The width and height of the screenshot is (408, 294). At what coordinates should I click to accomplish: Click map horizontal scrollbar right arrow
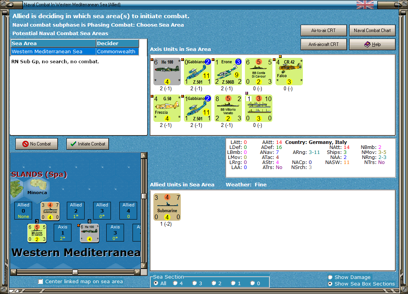pos(138,272)
